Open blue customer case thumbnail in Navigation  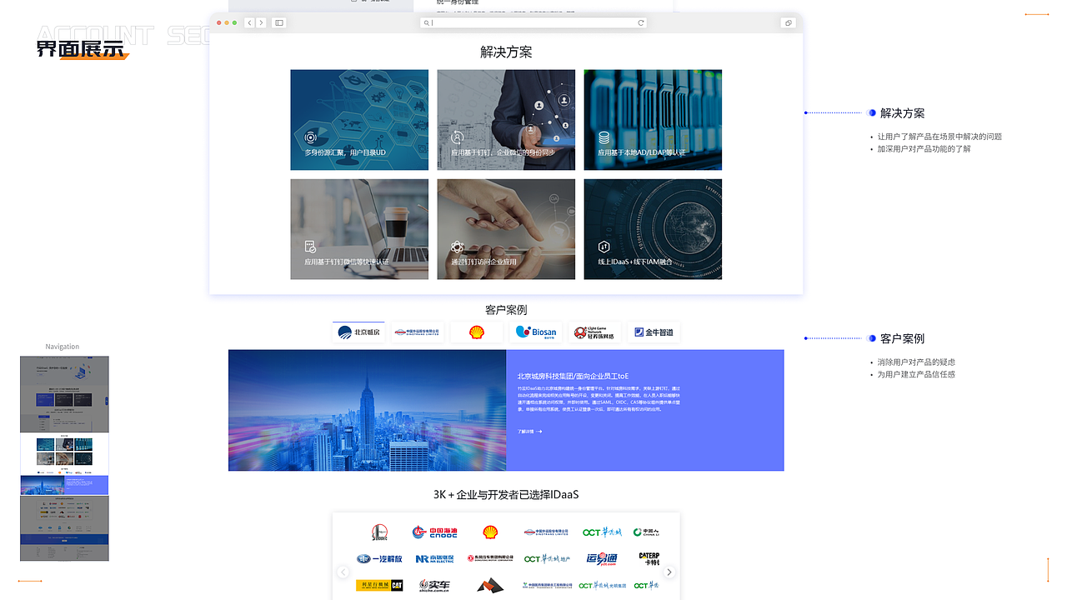click(x=64, y=485)
